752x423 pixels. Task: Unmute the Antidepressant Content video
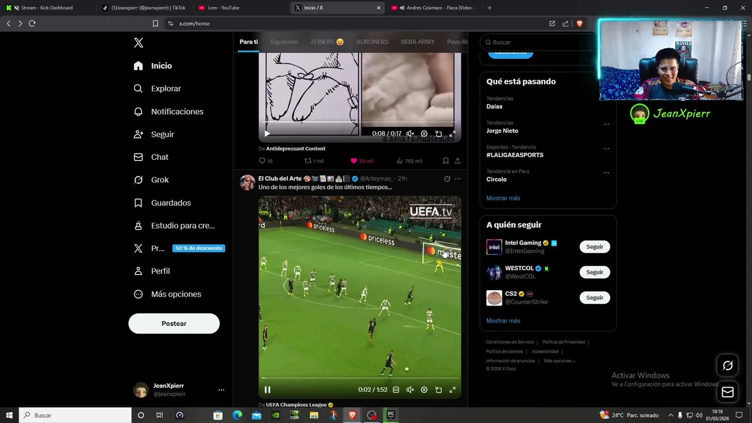(410, 134)
